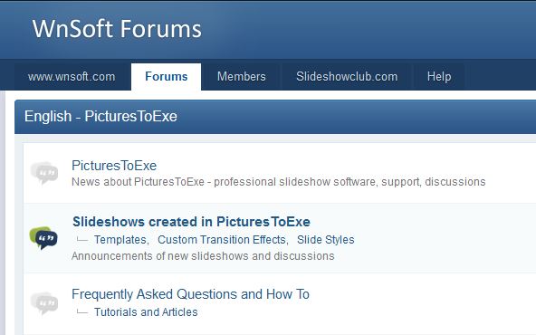The width and height of the screenshot is (536, 335).
Task: Click the WnSoft Forums site title
Action: [117, 28]
